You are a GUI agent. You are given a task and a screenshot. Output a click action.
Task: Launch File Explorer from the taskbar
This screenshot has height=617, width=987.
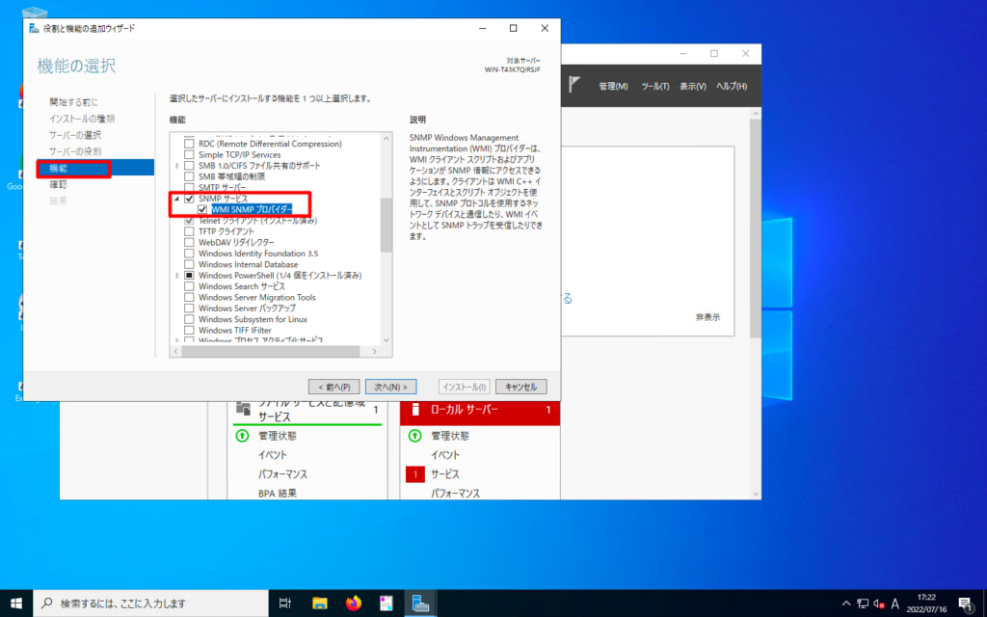click(320, 604)
